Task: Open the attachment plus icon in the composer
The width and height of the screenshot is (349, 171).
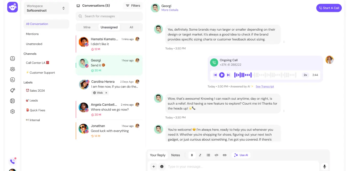Action: coord(153,166)
